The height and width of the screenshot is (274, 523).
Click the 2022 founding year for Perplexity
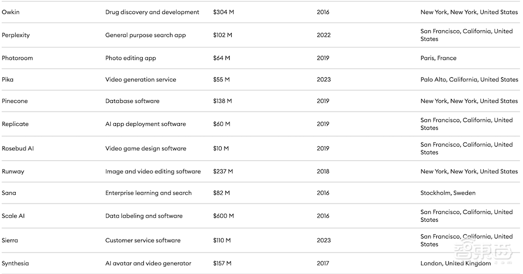coord(323,35)
